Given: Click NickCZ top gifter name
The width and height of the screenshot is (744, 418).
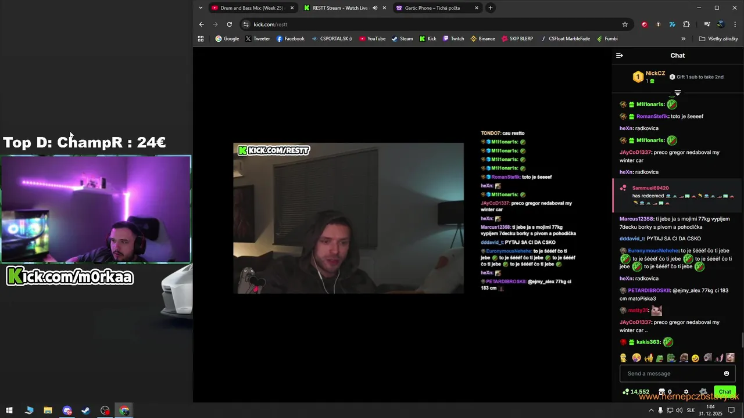Looking at the screenshot, I should coord(655,73).
